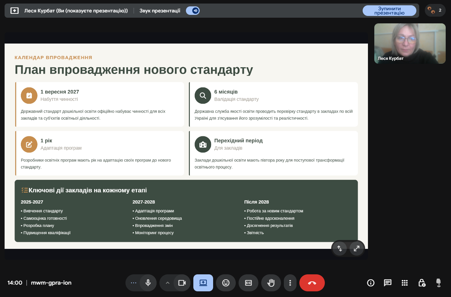The width and height of the screenshot is (451, 297).
Task: Open the participants list badge
Action: click(x=435, y=10)
